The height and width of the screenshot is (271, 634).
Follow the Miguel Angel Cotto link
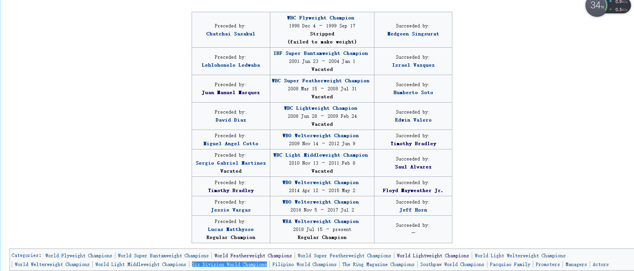[231, 144]
